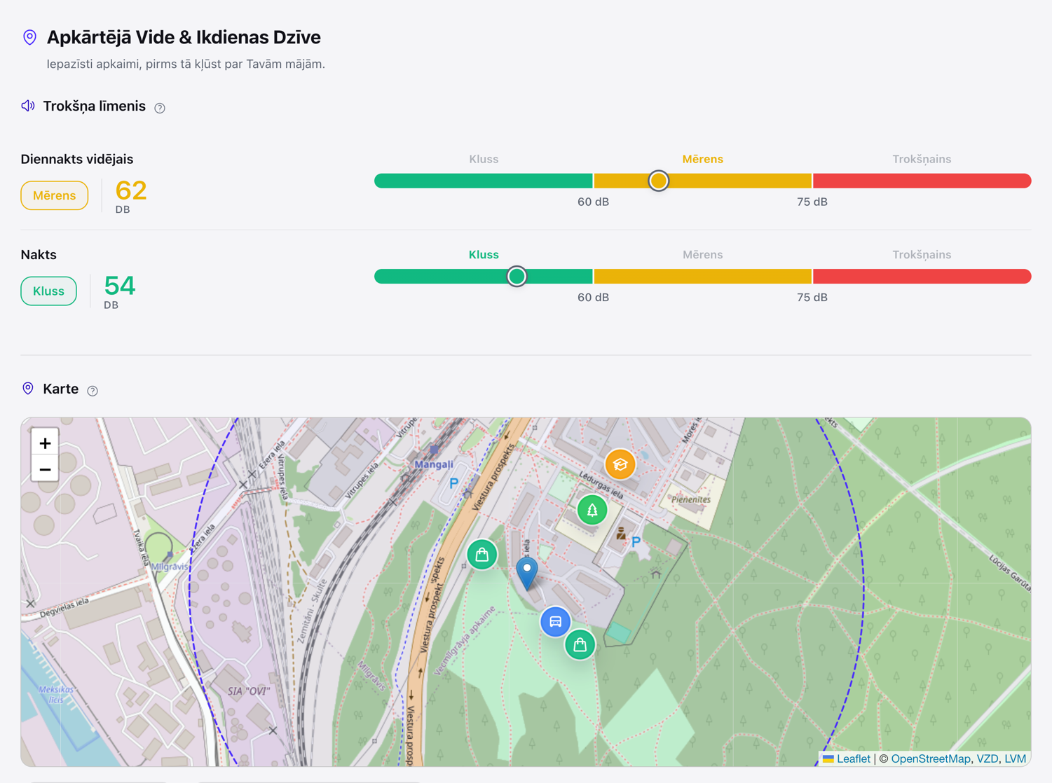Click the Mangaļi station label on the map

[434, 464]
